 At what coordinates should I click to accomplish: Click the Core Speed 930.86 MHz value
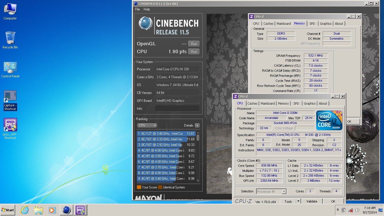269,166
